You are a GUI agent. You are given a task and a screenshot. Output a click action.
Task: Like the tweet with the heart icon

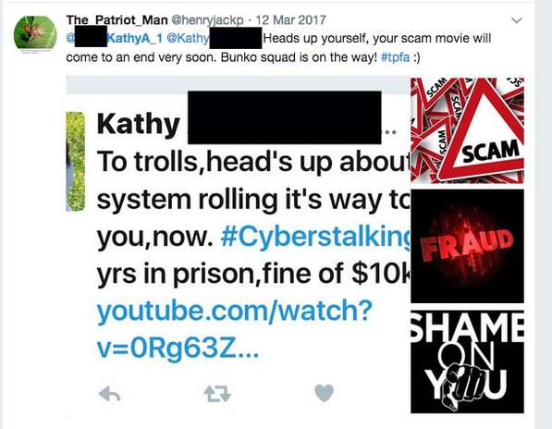[324, 393]
